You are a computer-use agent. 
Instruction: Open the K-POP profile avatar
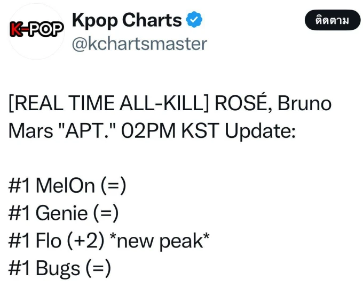coord(36,31)
